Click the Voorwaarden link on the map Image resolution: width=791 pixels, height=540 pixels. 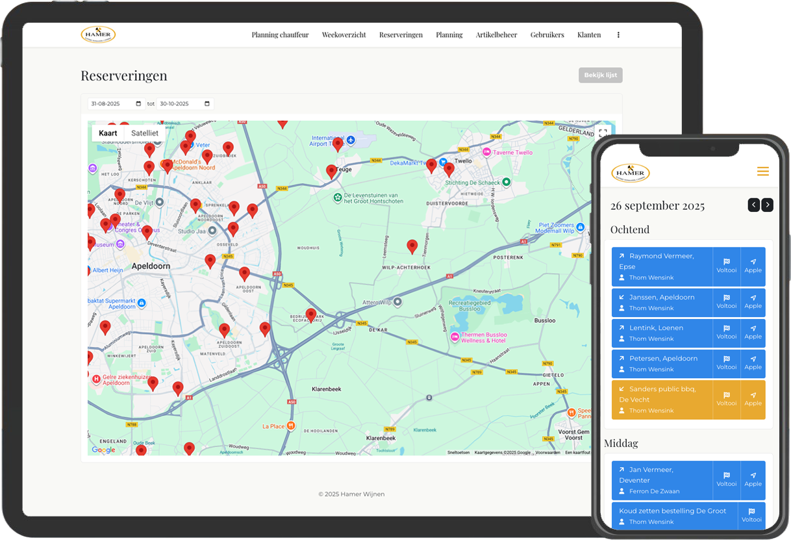(x=547, y=452)
